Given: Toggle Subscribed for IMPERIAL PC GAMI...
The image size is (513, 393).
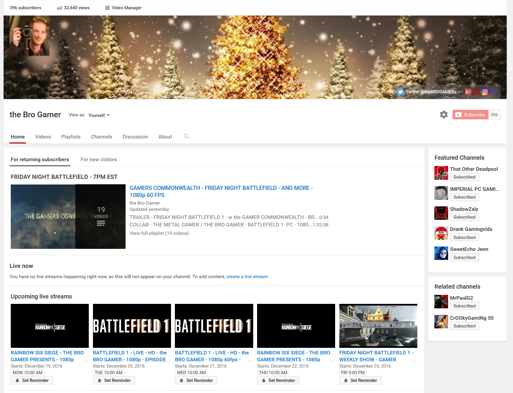Looking at the screenshot, I should [x=465, y=197].
